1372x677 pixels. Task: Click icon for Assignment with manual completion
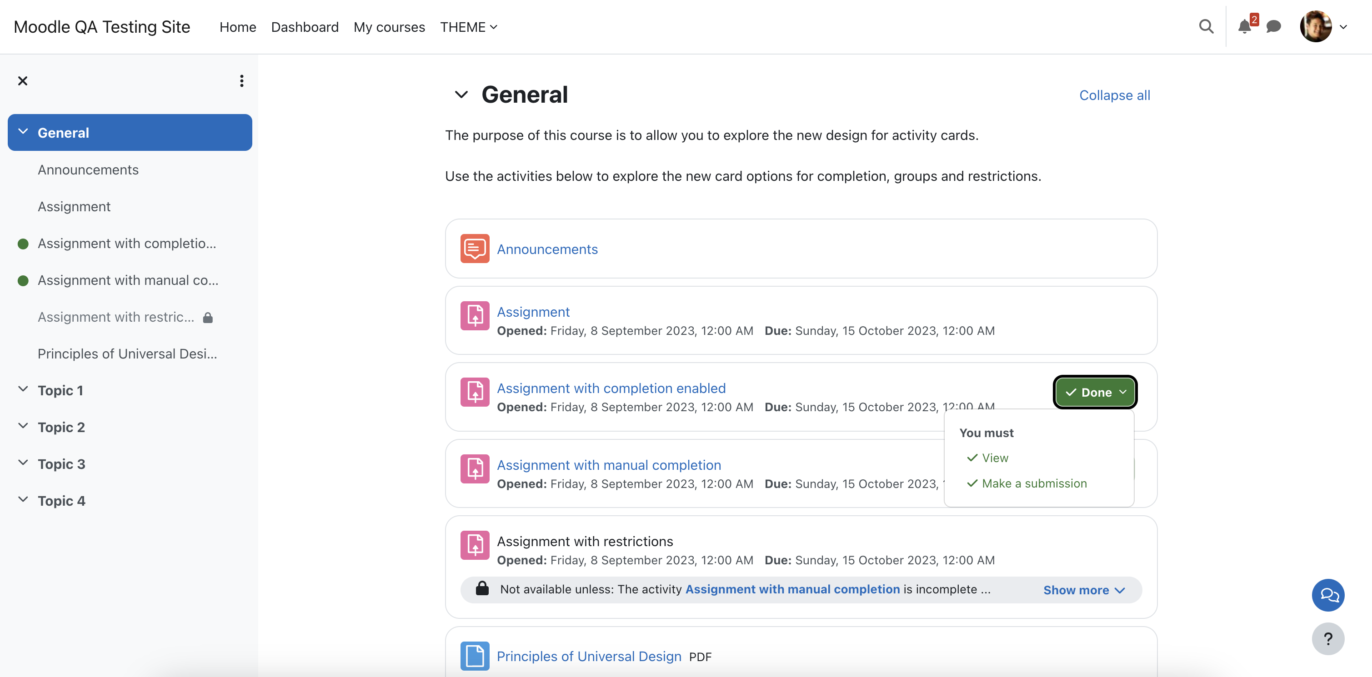pos(475,469)
